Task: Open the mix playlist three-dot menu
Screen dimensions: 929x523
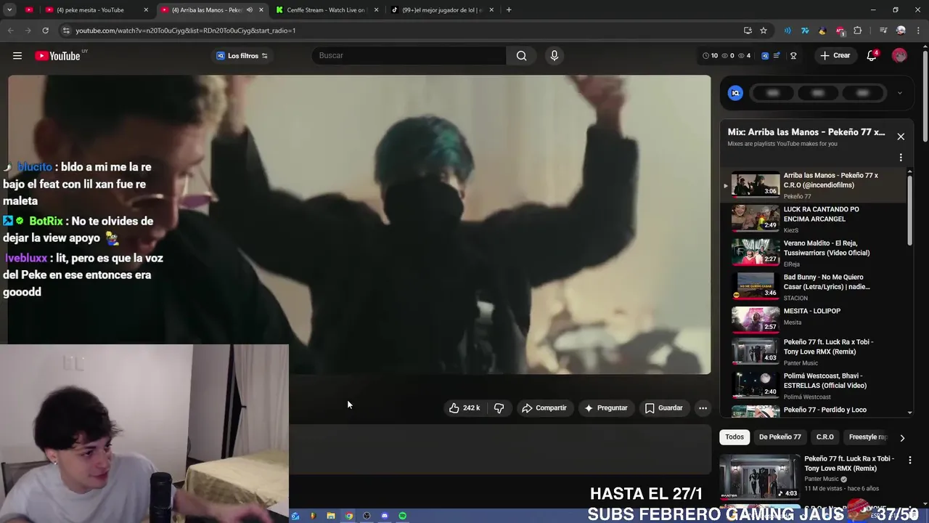Action: coord(901,158)
